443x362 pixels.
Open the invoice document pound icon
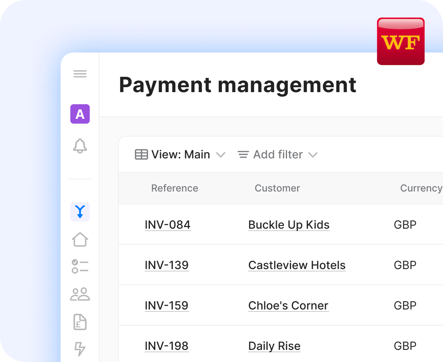(80, 322)
